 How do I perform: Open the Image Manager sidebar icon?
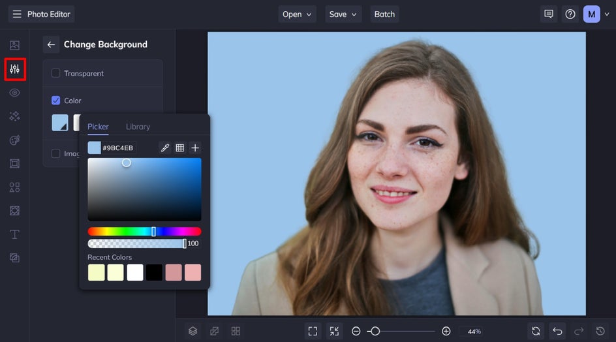14,45
